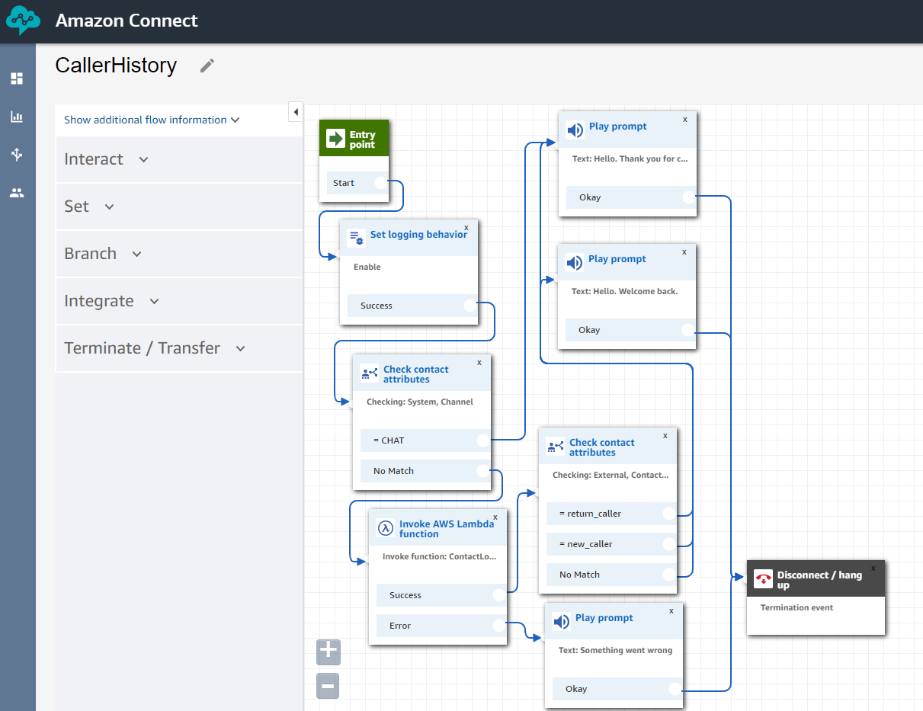The height and width of the screenshot is (711, 923).
Task: Click Success connector of Set logging behavior
Action: [470, 306]
